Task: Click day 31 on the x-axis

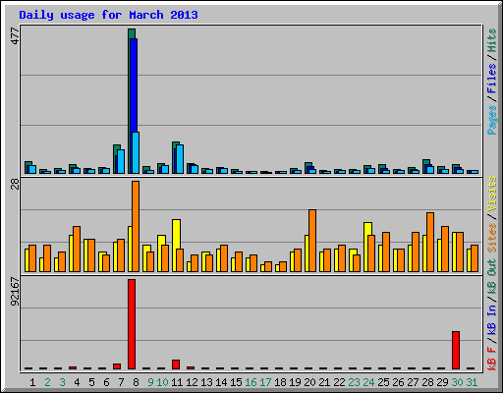Action: [x=472, y=382]
